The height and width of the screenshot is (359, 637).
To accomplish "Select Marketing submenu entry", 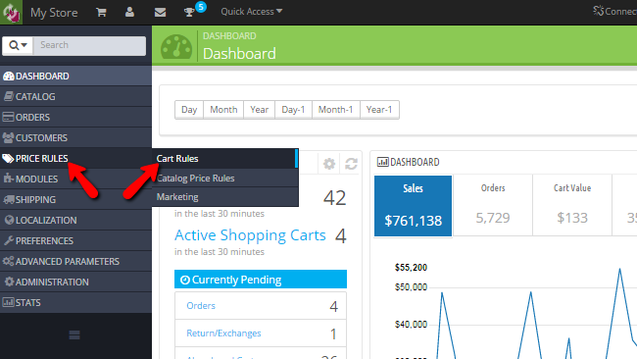I will pos(225,197).
